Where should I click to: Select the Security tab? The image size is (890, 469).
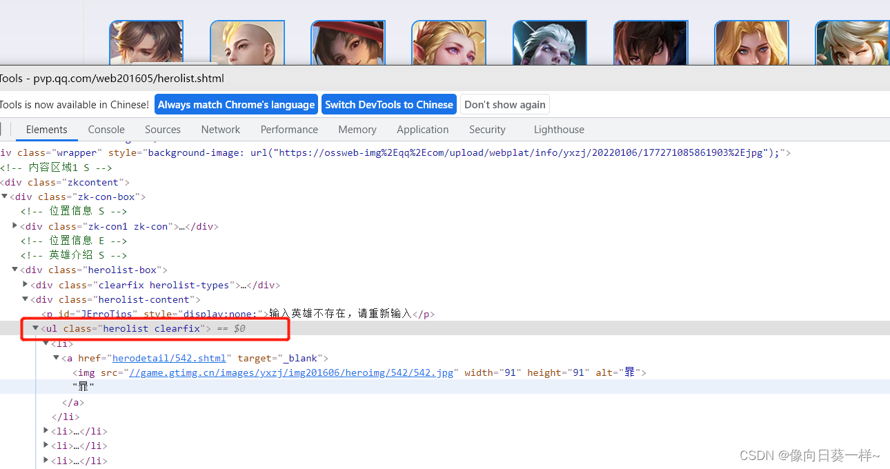coord(487,129)
